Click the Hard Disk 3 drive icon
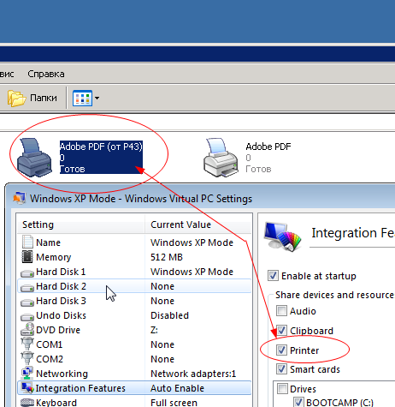Screen dimensions: 395x407 click(27, 302)
